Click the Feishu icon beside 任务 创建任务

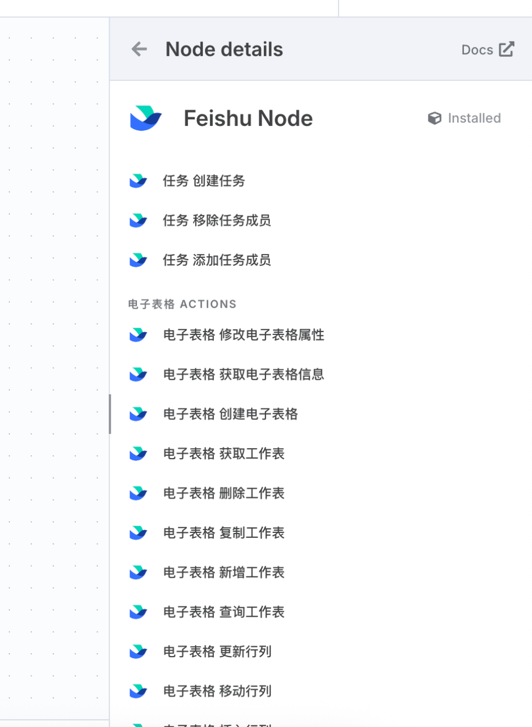click(x=137, y=181)
